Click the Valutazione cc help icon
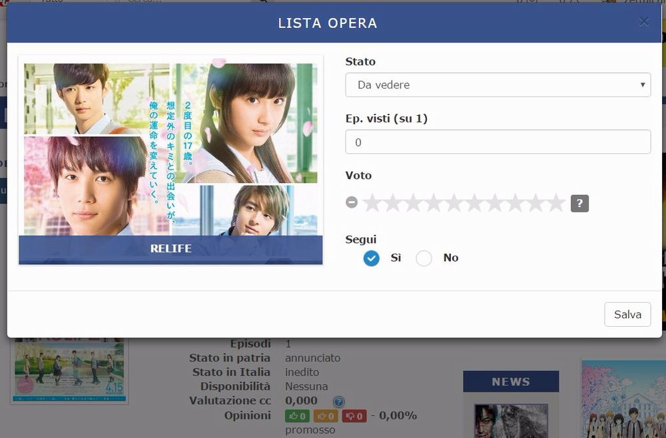666x438 pixels. pyautogui.click(x=338, y=401)
